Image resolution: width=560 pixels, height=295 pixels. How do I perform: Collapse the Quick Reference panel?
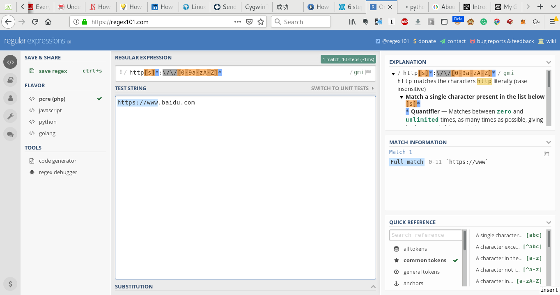click(549, 222)
